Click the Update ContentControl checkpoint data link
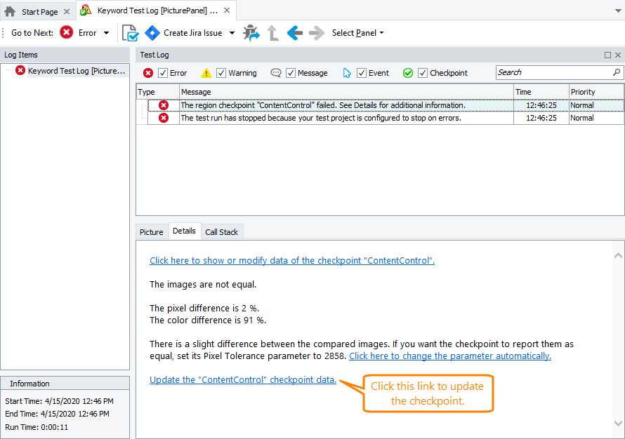The height and width of the screenshot is (439, 625). tap(242, 379)
